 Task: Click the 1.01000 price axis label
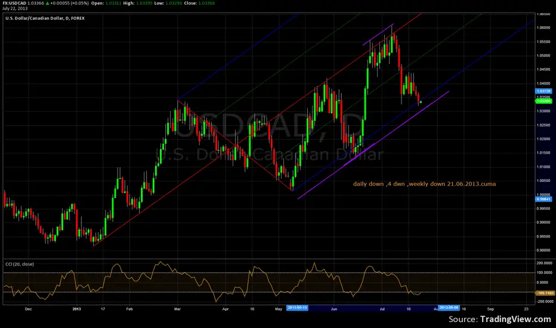click(543, 166)
